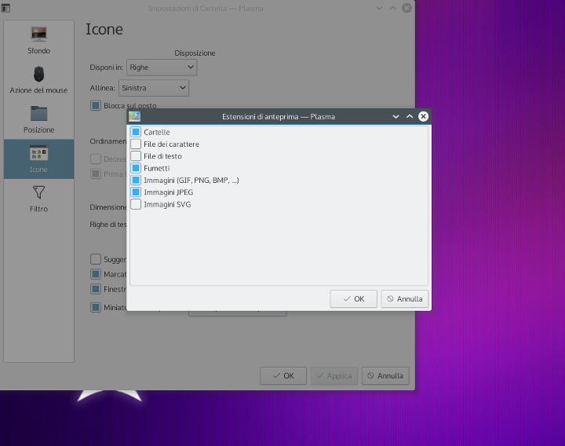Click the Fumetti list label
The height and width of the screenshot is (446, 565).
coord(157,168)
